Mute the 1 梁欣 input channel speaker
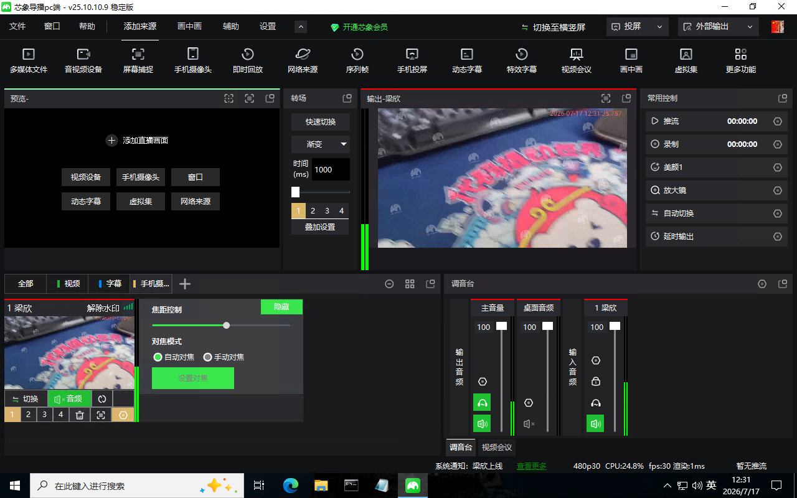Image resolution: width=797 pixels, height=498 pixels. (596, 424)
